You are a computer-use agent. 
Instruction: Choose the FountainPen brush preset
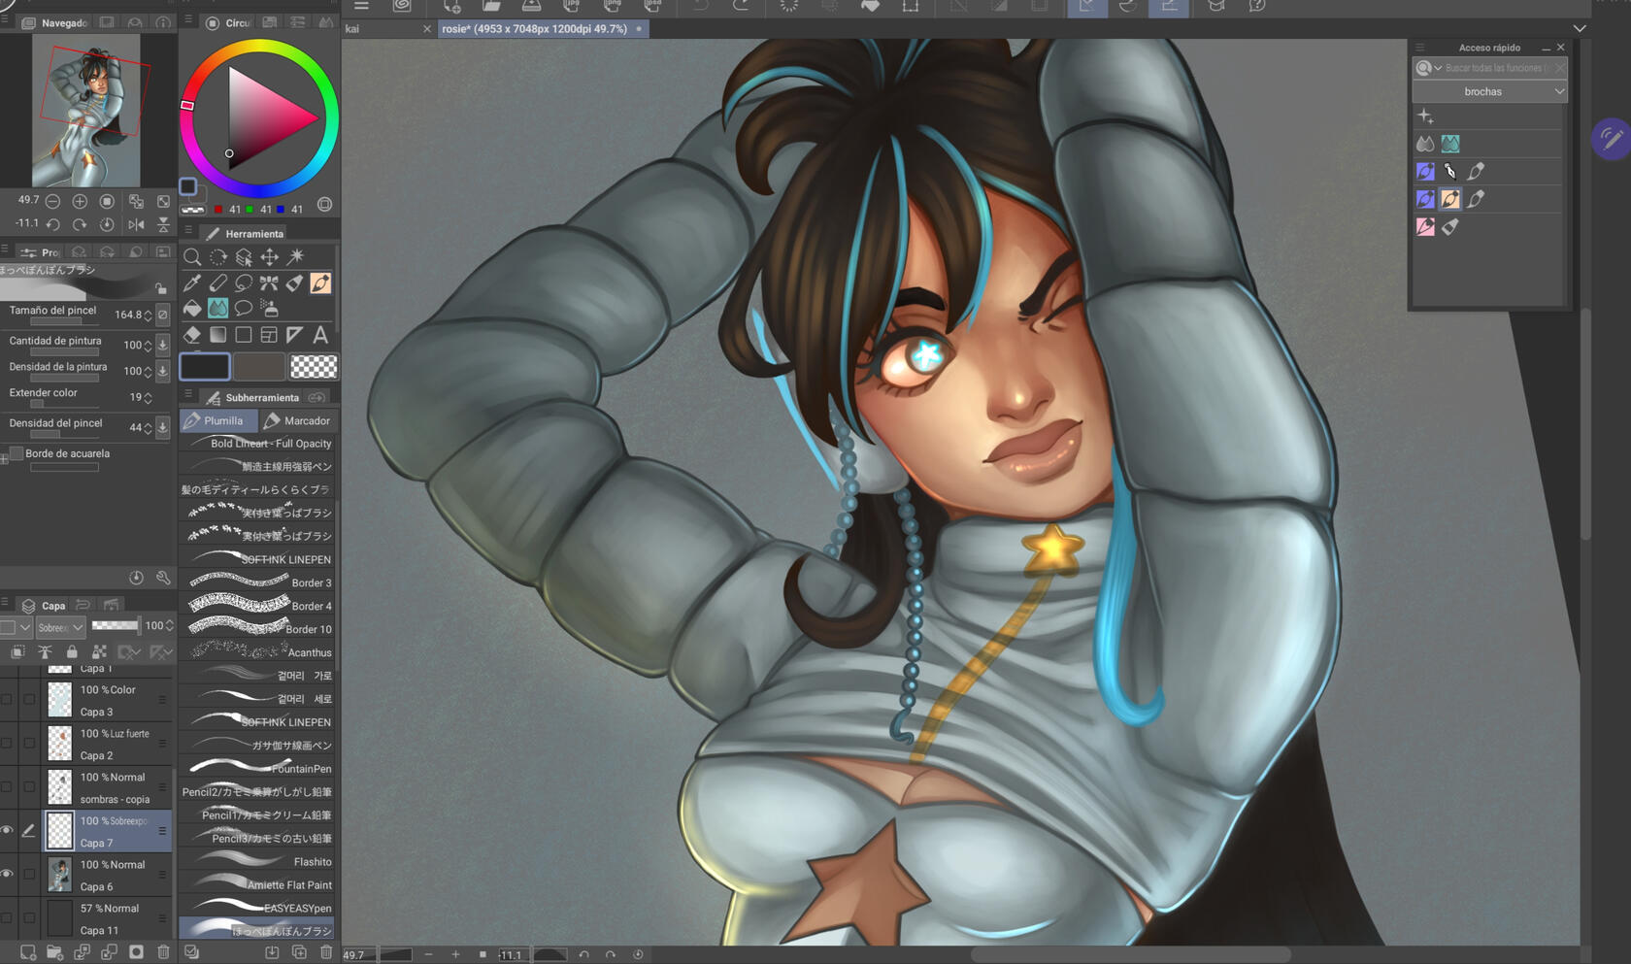(258, 768)
